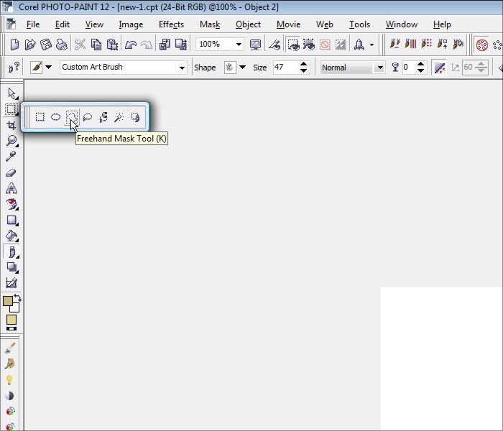Expand the Custom Art Brush dropdown
The image size is (503, 431).
coord(182,68)
